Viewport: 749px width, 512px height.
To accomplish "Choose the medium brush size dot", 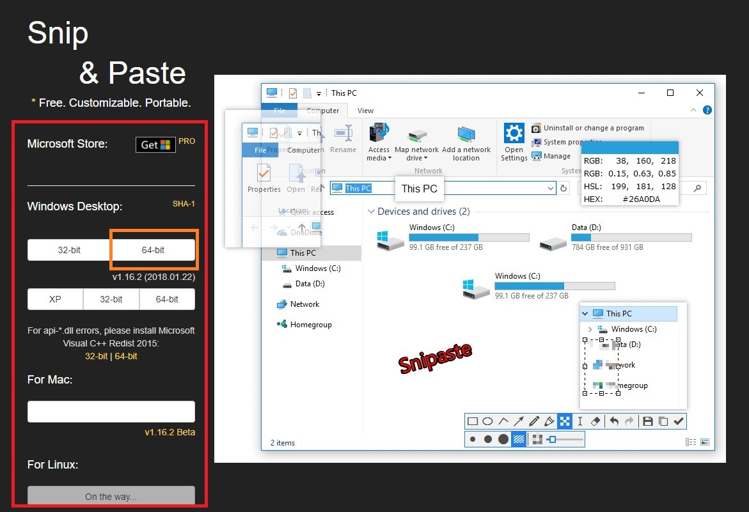I will (x=487, y=440).
